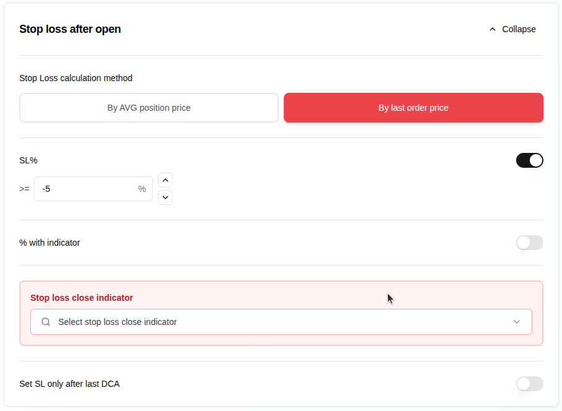Open the stop loss close indicator dropdown

pyautogui.click(x=281, y=322)
